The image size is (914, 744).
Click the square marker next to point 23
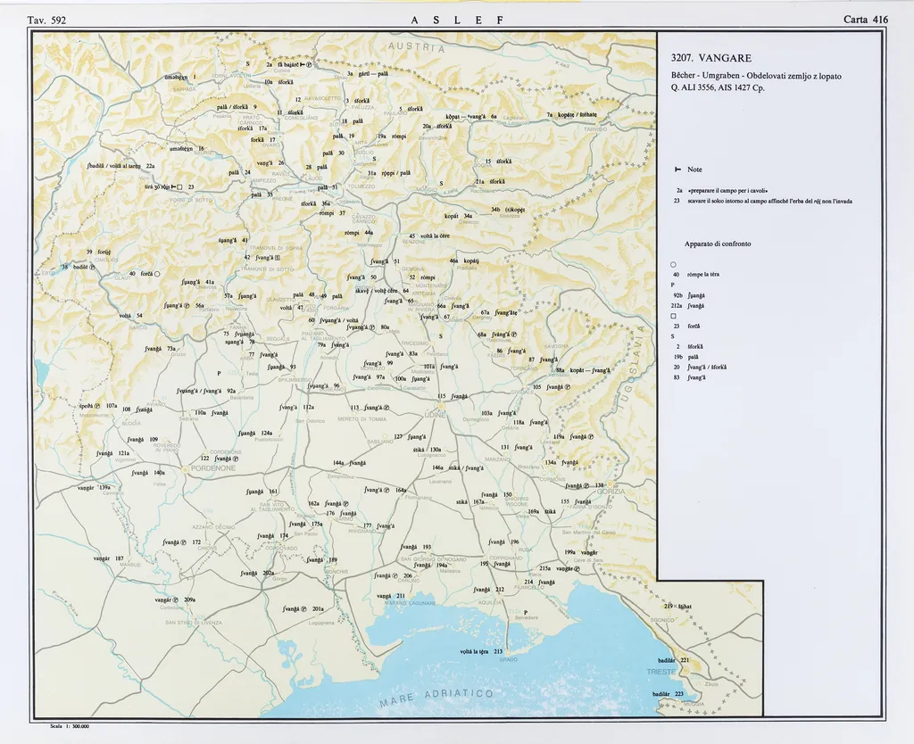tap(179, 186)
